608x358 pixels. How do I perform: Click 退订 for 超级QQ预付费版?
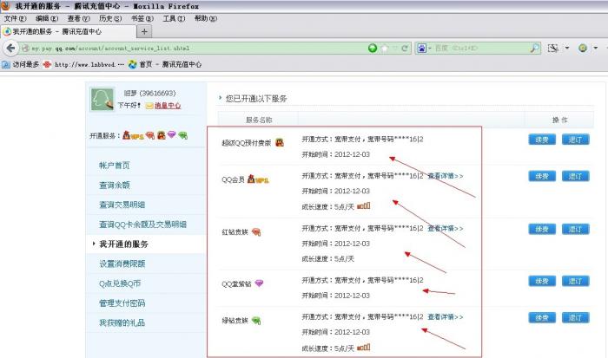(575, 140)
